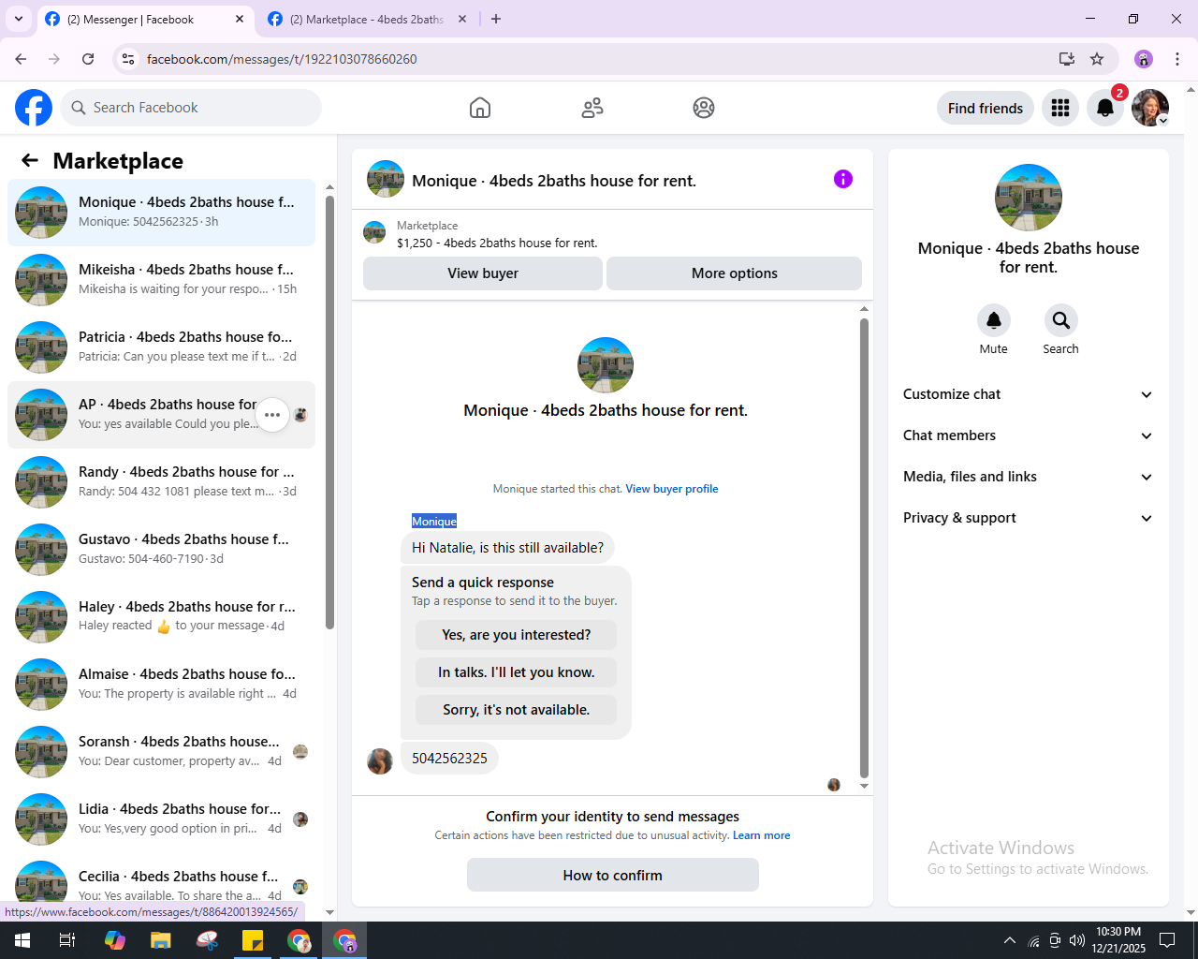Open options menu on AP conversation
Image resolution: width=1198 pixels, height=959 pixels.
[272, 415]
